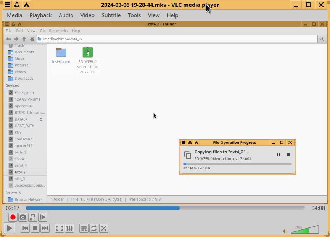Open the VLC Tools menu
The height and width of the screenshot is (237, 330).
point(134,15)
